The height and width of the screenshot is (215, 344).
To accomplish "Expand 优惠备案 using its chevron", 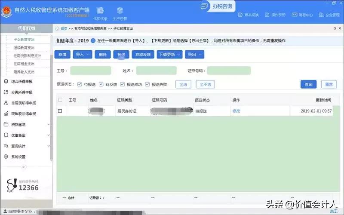I will click(x=49, y=135).
